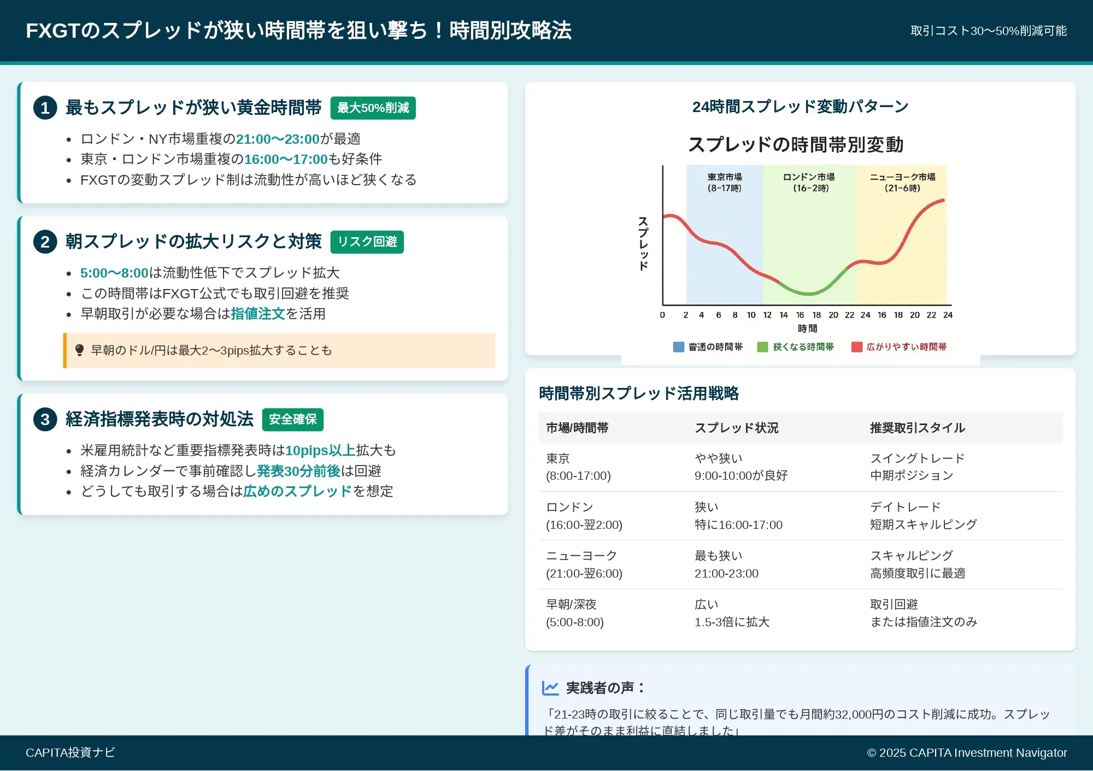Click the green 狭くなる時間帯 legend square
This screenshot has height=771, width=1093.
(x=762, y=347)
